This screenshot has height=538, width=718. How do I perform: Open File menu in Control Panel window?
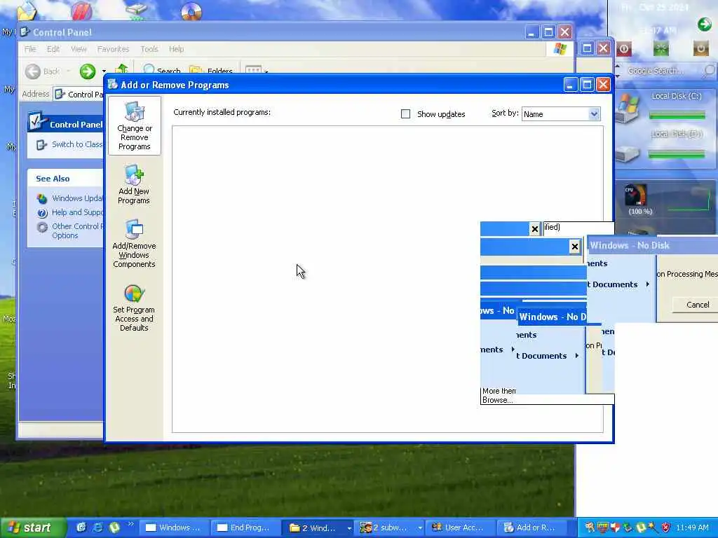(x=30, y=49)
